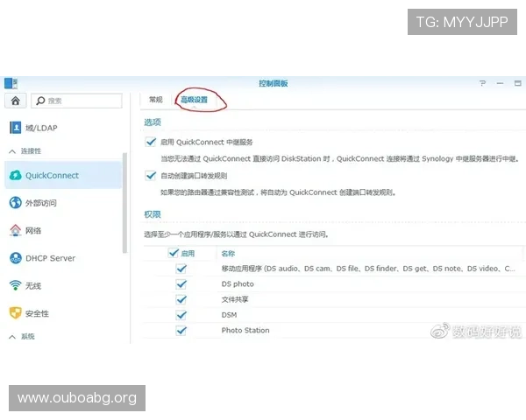
Task: Collapse the 系统 sidebar section
Action: point(12,337)
